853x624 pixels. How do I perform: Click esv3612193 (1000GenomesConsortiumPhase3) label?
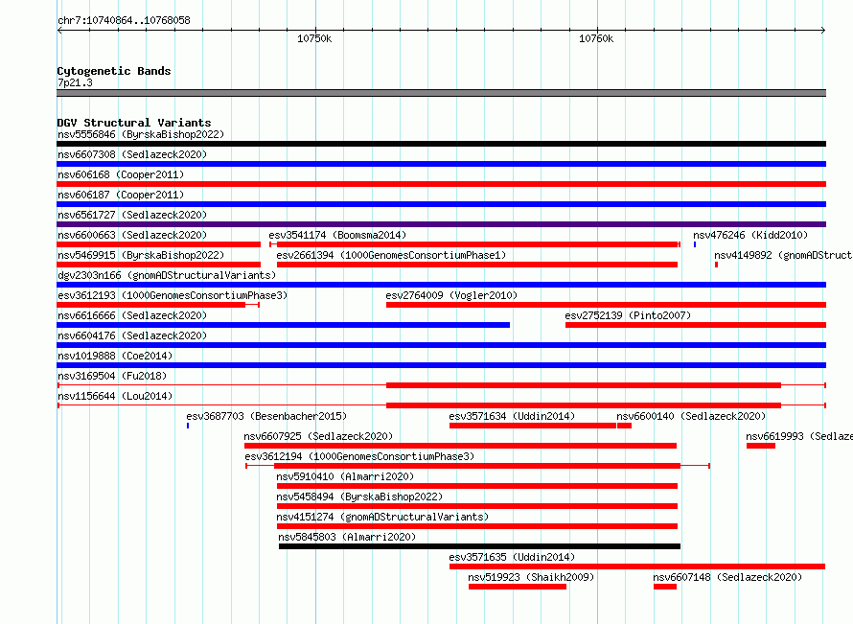tap(173, 295)
